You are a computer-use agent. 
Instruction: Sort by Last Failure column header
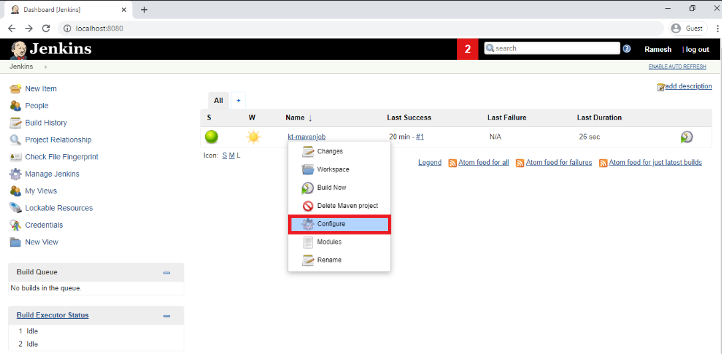(x=506, y=118)
